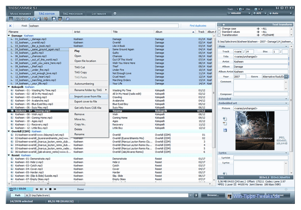Image resolution: width=301 pixels, height=210 pixels.
Task: Enable the Transliteration checkbox
Action: (219, 35)
